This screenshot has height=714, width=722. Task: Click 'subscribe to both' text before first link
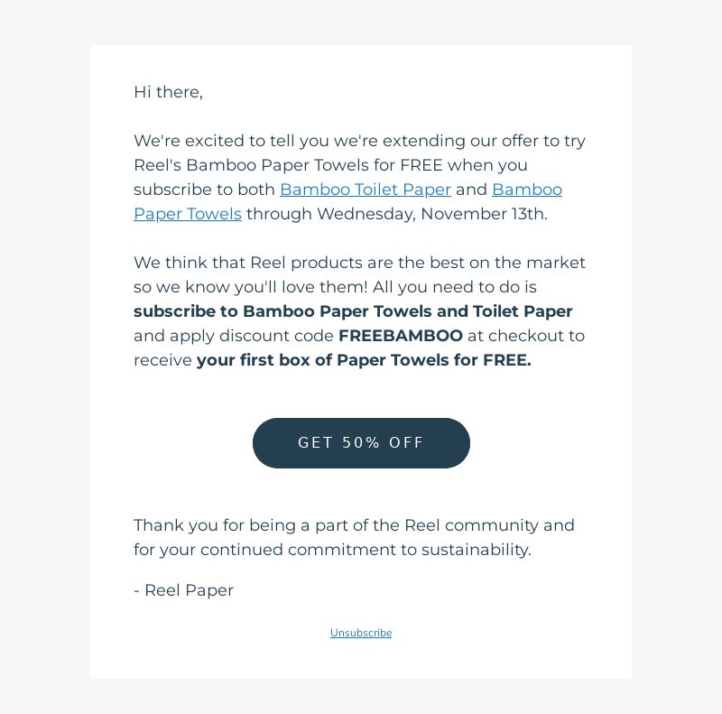click(x=204, y=190)
